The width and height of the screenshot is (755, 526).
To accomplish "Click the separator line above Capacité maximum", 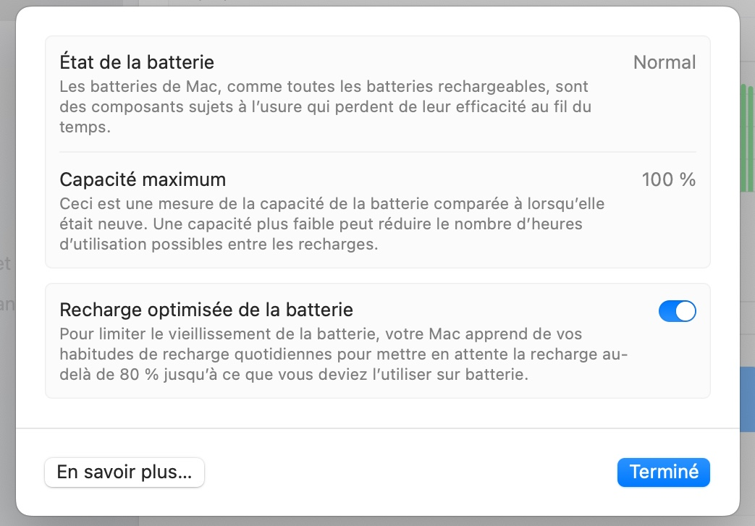I will click(378, 152).
